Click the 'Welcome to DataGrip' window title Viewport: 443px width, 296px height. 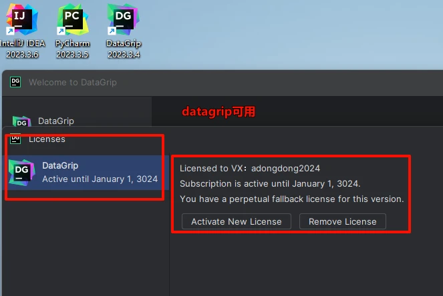(x=73, y=82)
